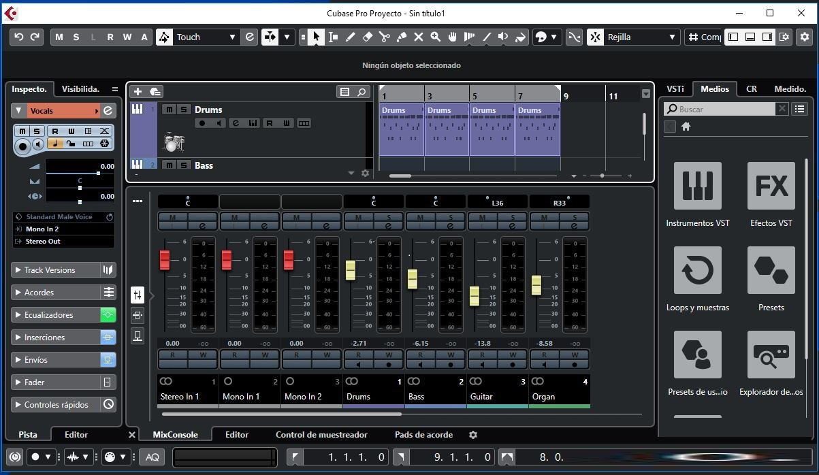The width and height of the screenshot is (819, 475).
Task: Select the Guitar channel name
Action: tap(481, 397)
